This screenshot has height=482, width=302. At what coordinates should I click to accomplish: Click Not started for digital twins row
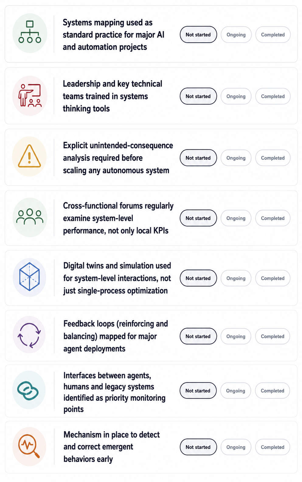click(x=198, y=278)
